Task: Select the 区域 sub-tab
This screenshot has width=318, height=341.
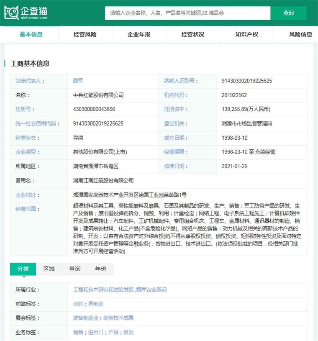Action: tap(49, 269)
